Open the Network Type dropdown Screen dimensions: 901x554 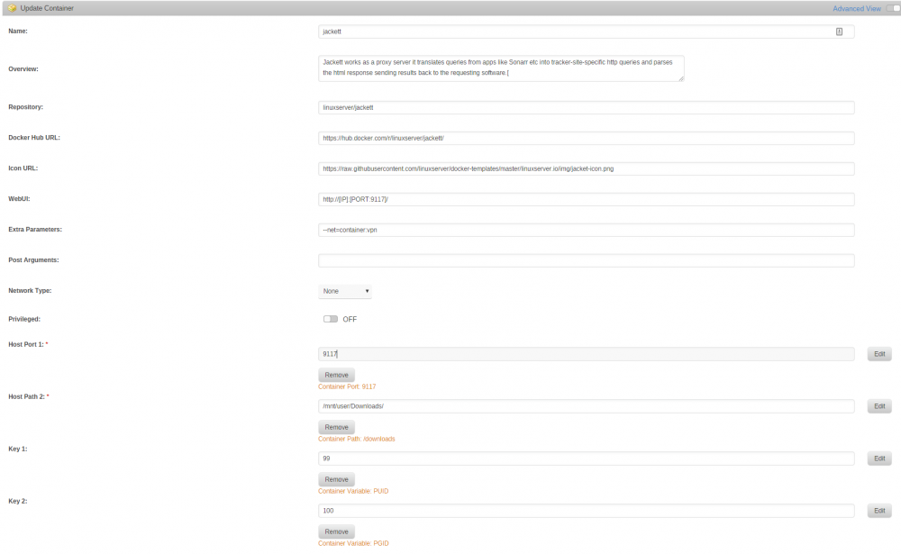345,291
